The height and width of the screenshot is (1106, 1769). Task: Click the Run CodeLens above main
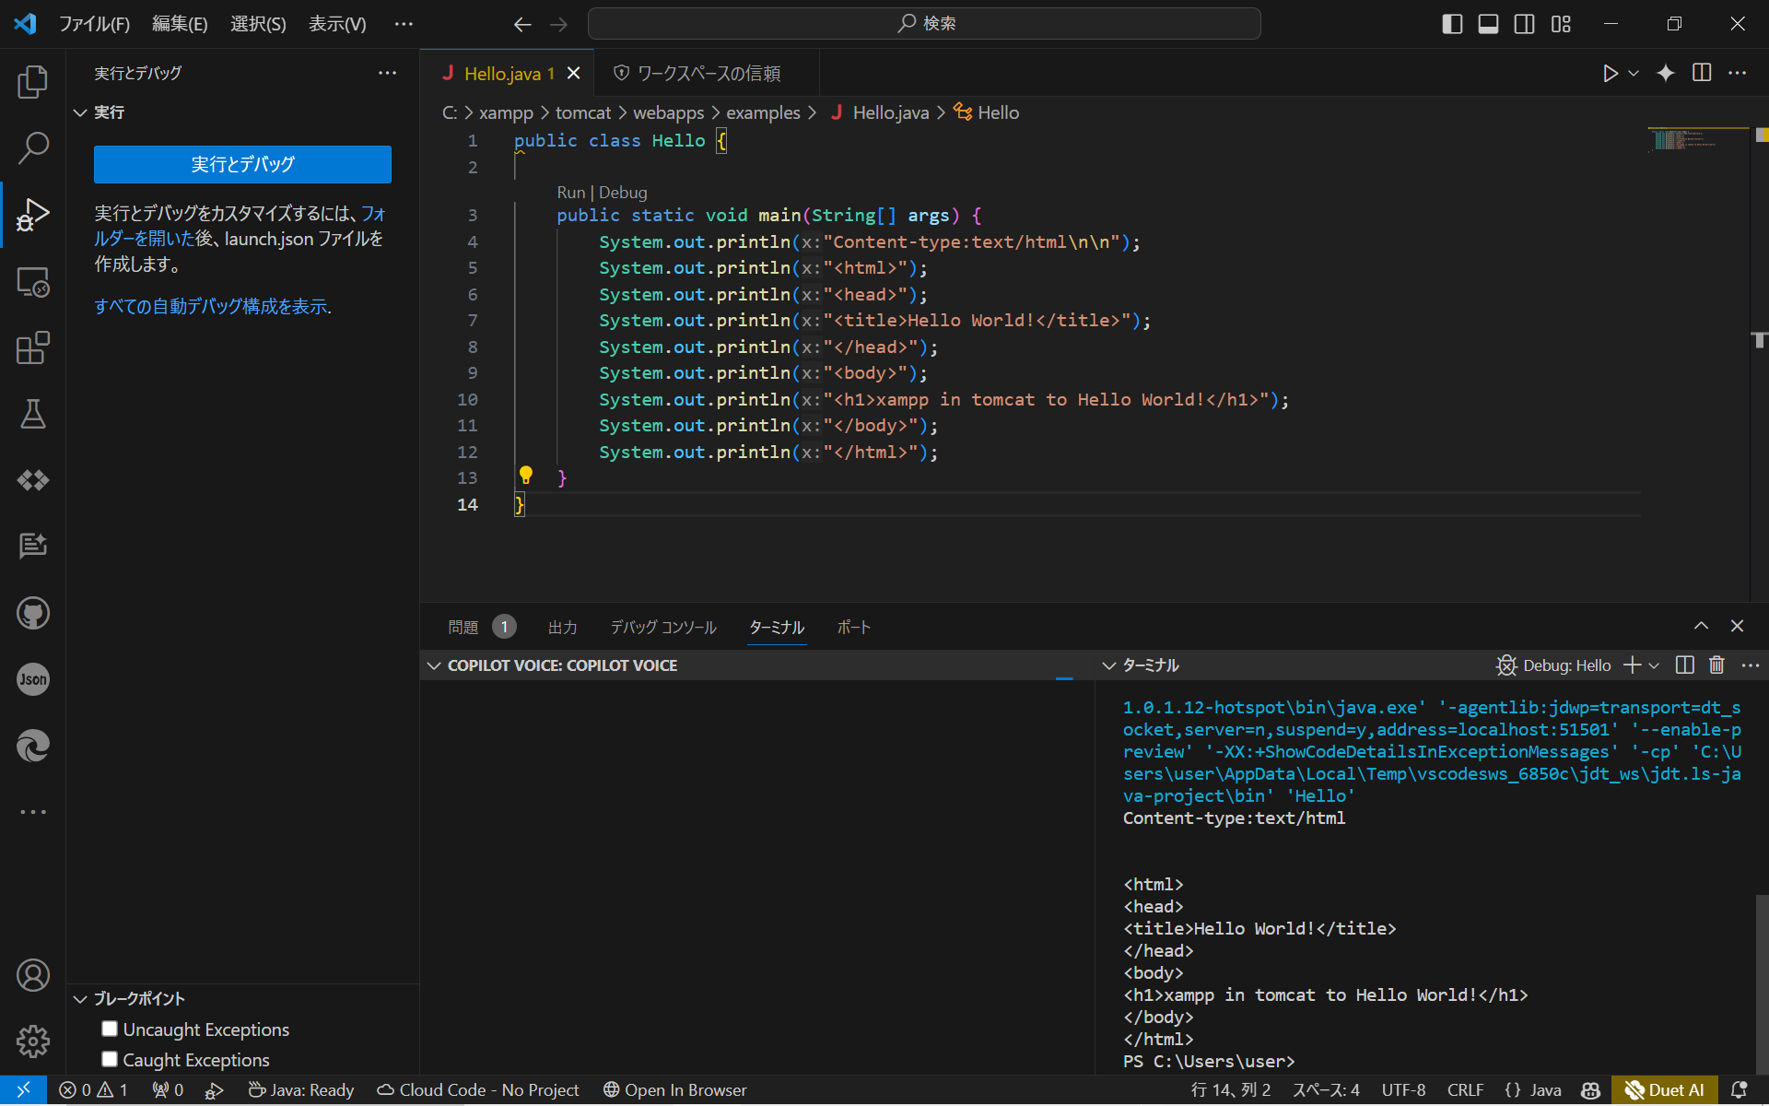point(571,193)
